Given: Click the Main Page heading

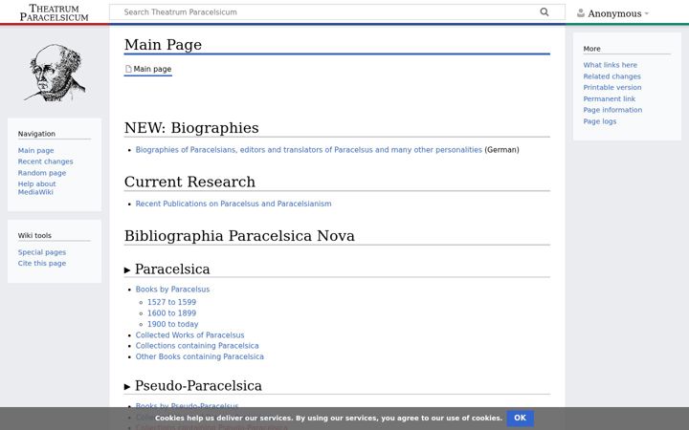Looking at the screenshot, I should [x=163, y=45].
